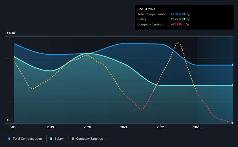The height and width of the screenshot is (147, 238).
Task: Click the 2022 x-axis label
Action: [160, 127]
